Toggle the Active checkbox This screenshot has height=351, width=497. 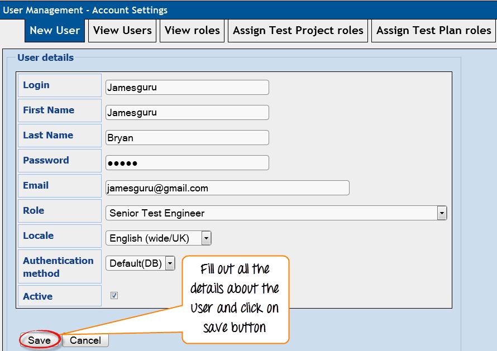[x=114, y=296]
